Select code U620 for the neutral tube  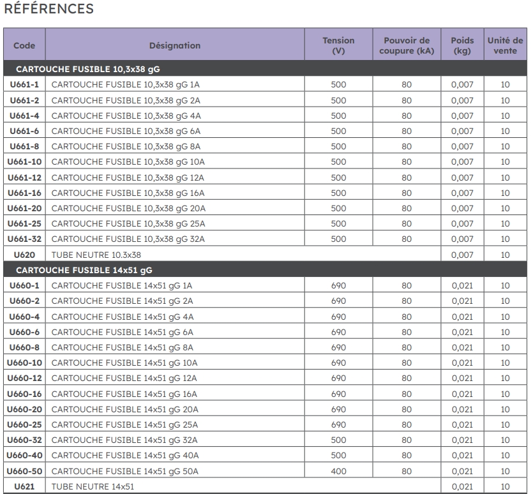point(25,255)
